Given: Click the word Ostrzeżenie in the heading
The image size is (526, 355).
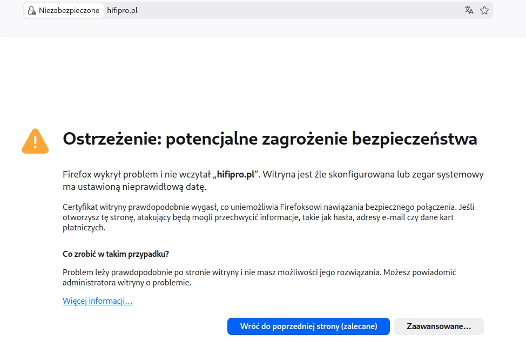Looking at the screenshot, I should click(111, 139).
